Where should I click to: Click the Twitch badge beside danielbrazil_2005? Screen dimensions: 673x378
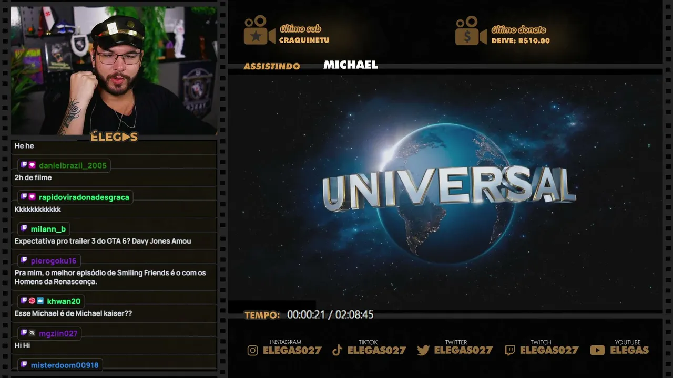24,165
